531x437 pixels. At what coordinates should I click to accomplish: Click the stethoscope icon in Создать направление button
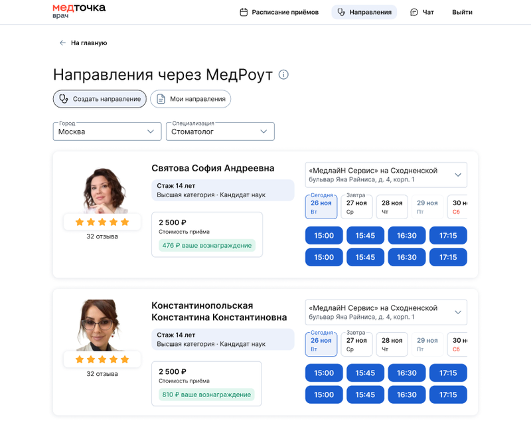(x=62, y=98)
